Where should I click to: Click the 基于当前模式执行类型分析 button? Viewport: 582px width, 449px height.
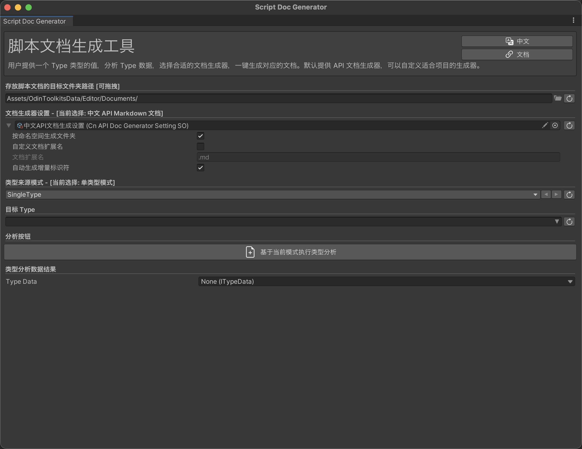pos(291,252)
